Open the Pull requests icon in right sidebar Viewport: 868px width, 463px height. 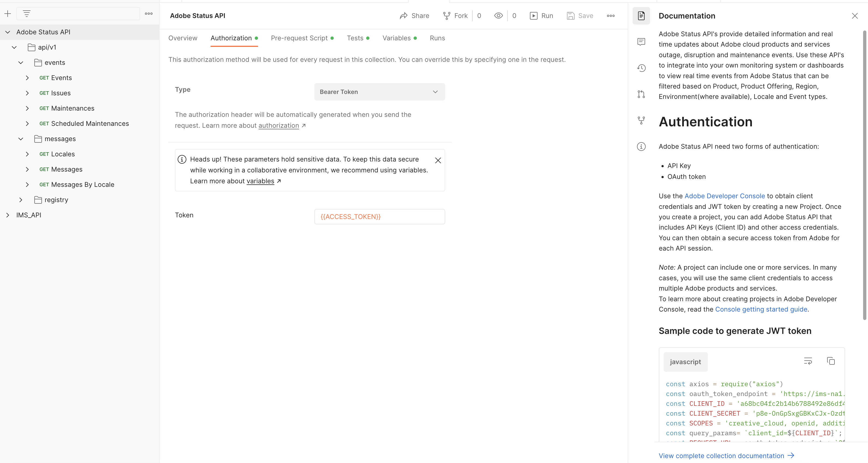(641, 94)
